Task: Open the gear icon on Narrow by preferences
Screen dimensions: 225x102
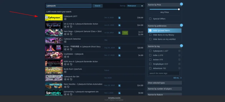Action: click(181, 25)
